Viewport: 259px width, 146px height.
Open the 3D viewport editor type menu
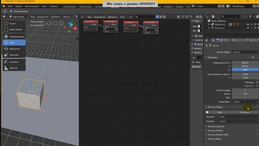[x=5, y=17]
